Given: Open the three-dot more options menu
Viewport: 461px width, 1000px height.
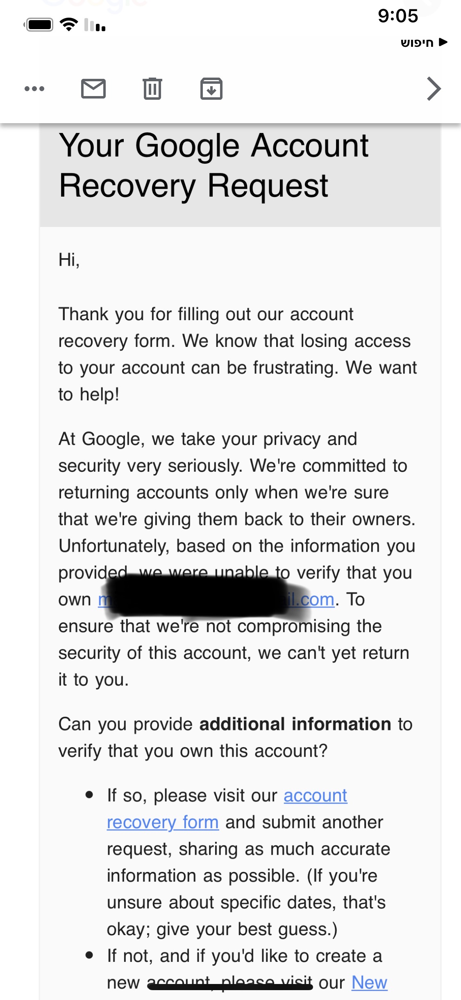Looking at the screenshot, I should (34, 89).
